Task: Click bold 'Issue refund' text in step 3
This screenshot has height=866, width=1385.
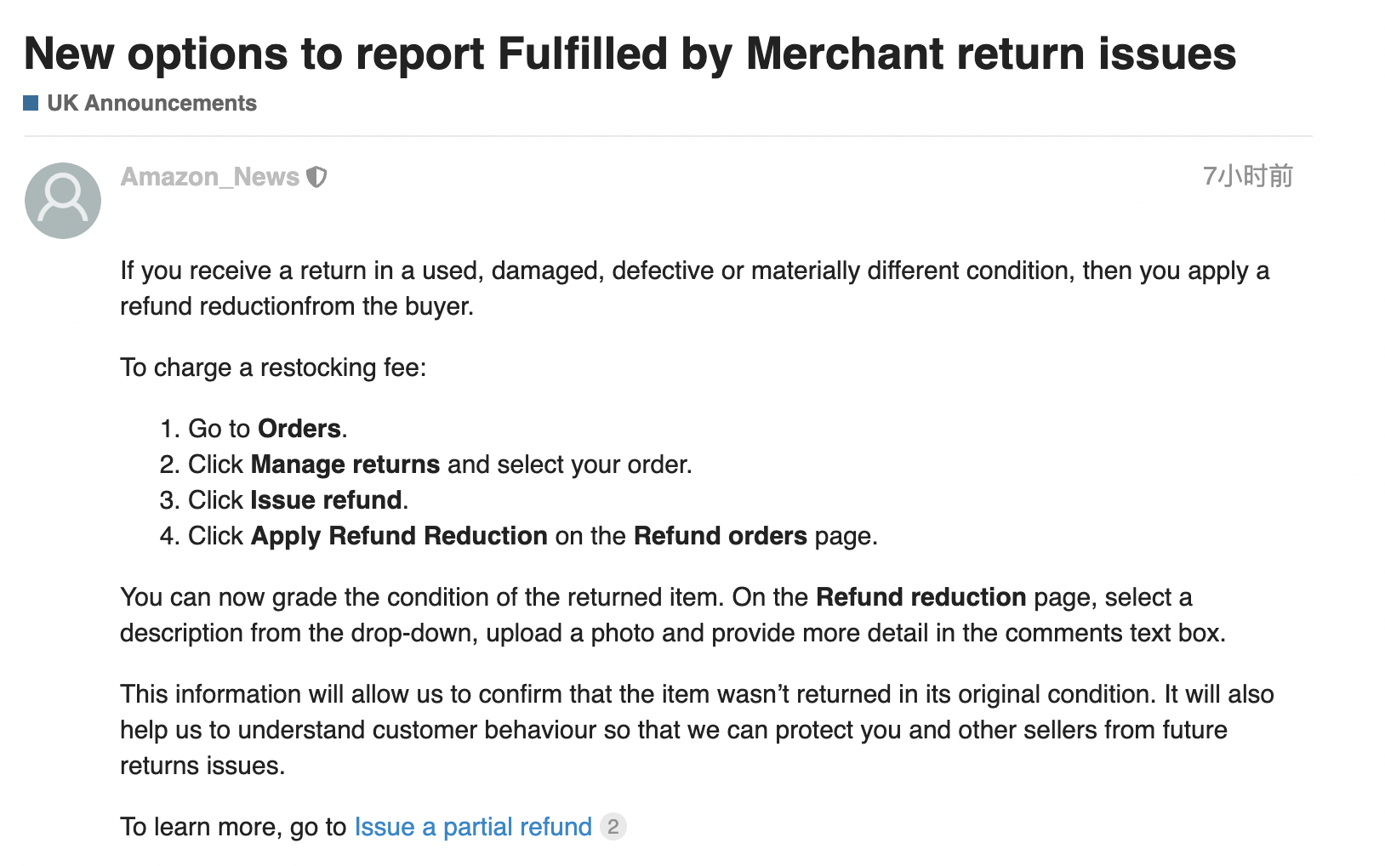Action: [326, 500]
